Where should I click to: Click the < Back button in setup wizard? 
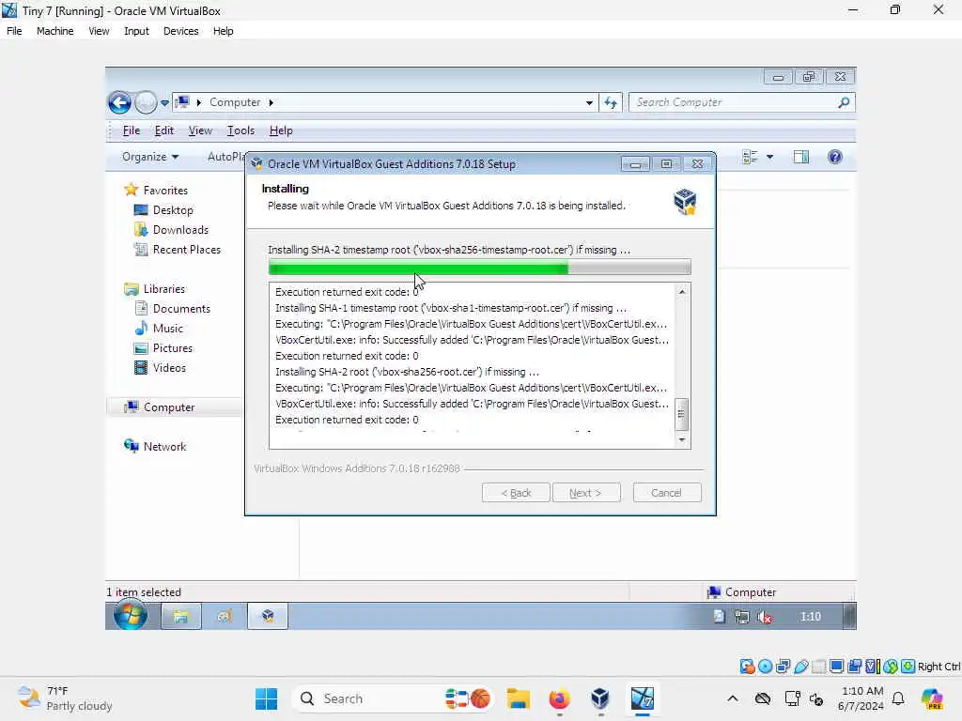516,493
